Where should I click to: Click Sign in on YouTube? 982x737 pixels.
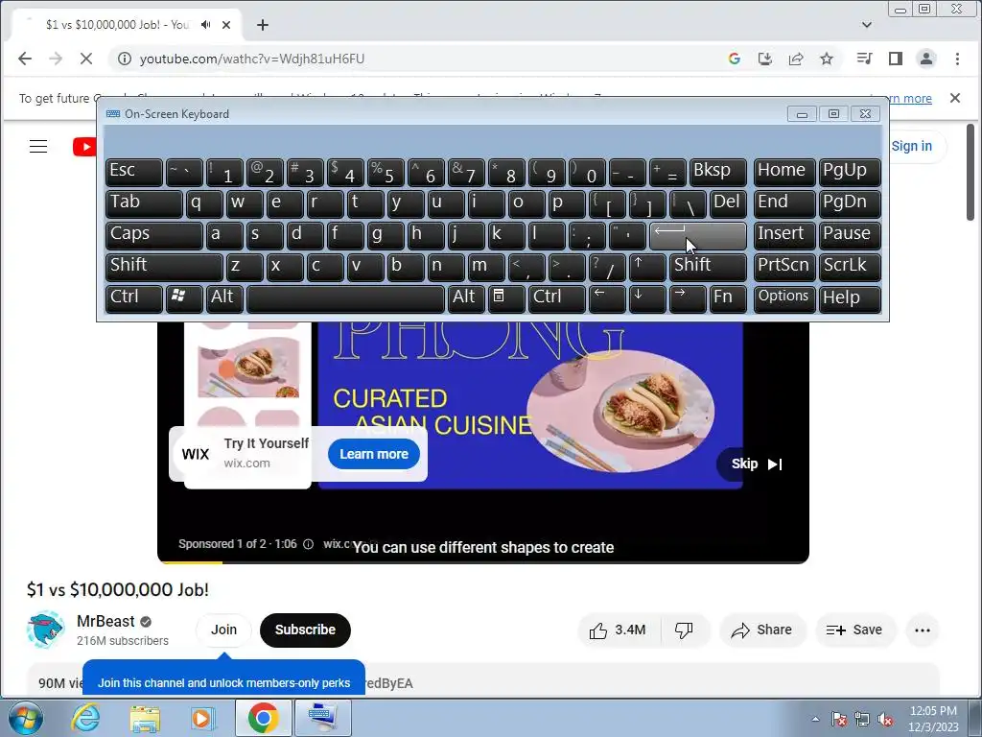click(x=911, y=146)
